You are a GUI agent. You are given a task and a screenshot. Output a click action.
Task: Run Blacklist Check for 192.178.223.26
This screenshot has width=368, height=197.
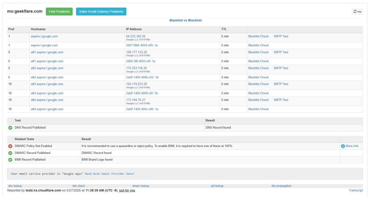pos(259,84)
